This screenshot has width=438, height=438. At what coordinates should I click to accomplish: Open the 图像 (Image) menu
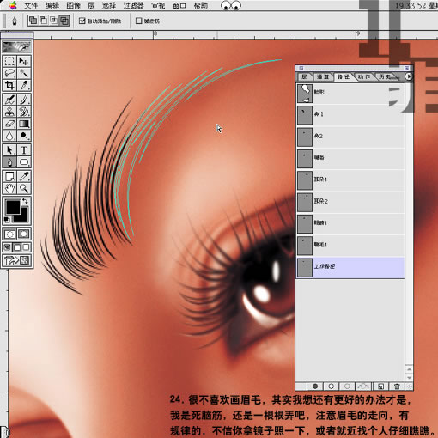[x=73, y=5]
